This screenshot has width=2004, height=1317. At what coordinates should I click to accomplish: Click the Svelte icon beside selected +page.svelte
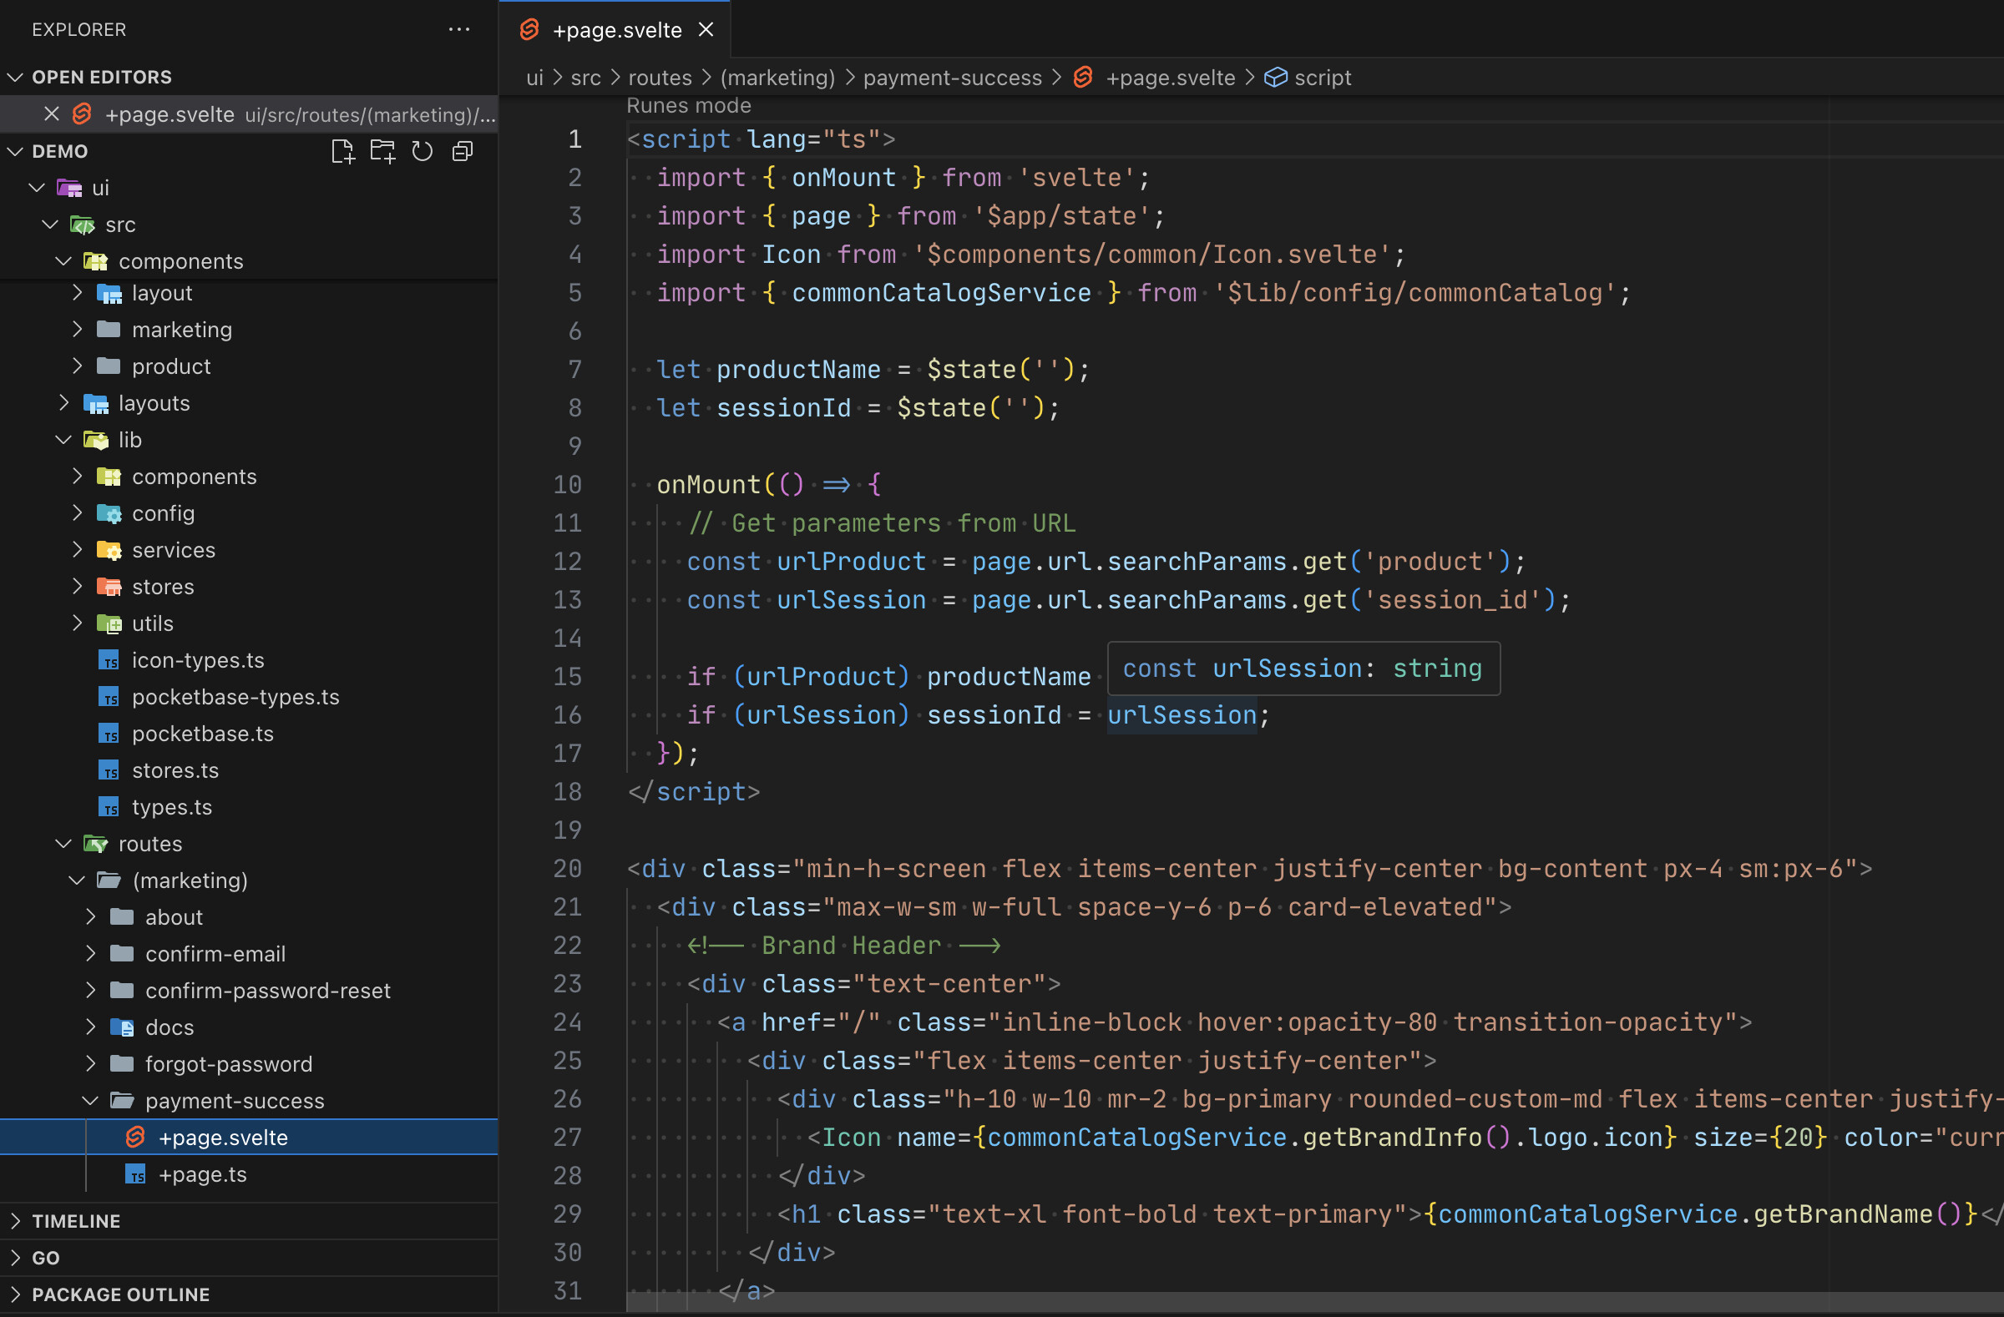(x=135, y=1138)
